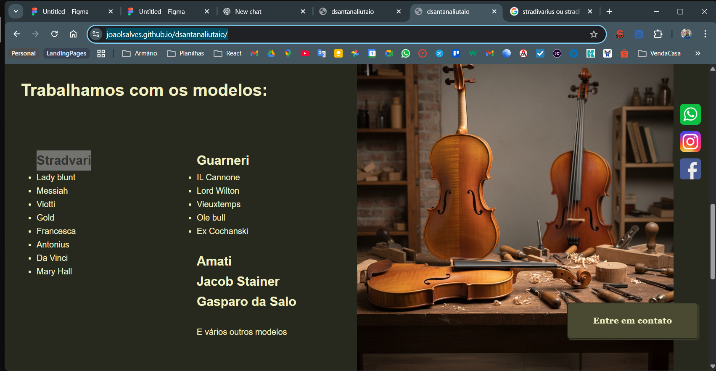Select the Personal bookmark group
This screenshot has width=716, height=371.
coord(24,53)
